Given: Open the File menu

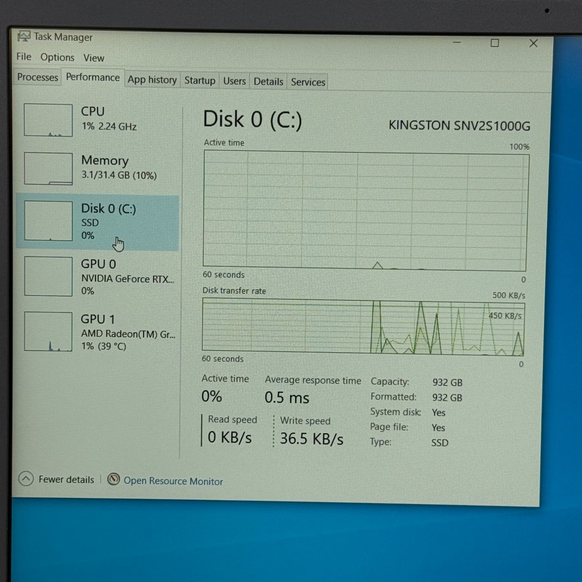Looking at the screenshot, I should (x=24, y=57).
